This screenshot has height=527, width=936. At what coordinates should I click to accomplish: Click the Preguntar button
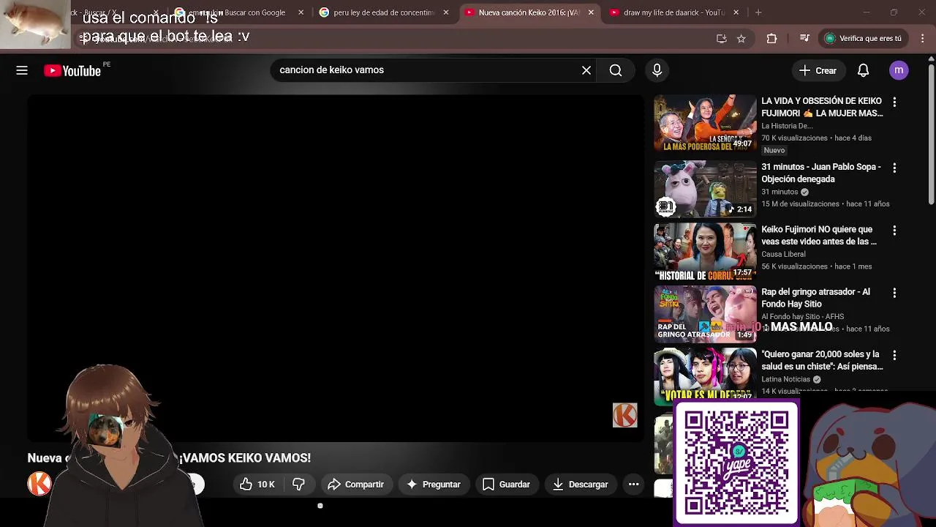(x=434, y=485)
